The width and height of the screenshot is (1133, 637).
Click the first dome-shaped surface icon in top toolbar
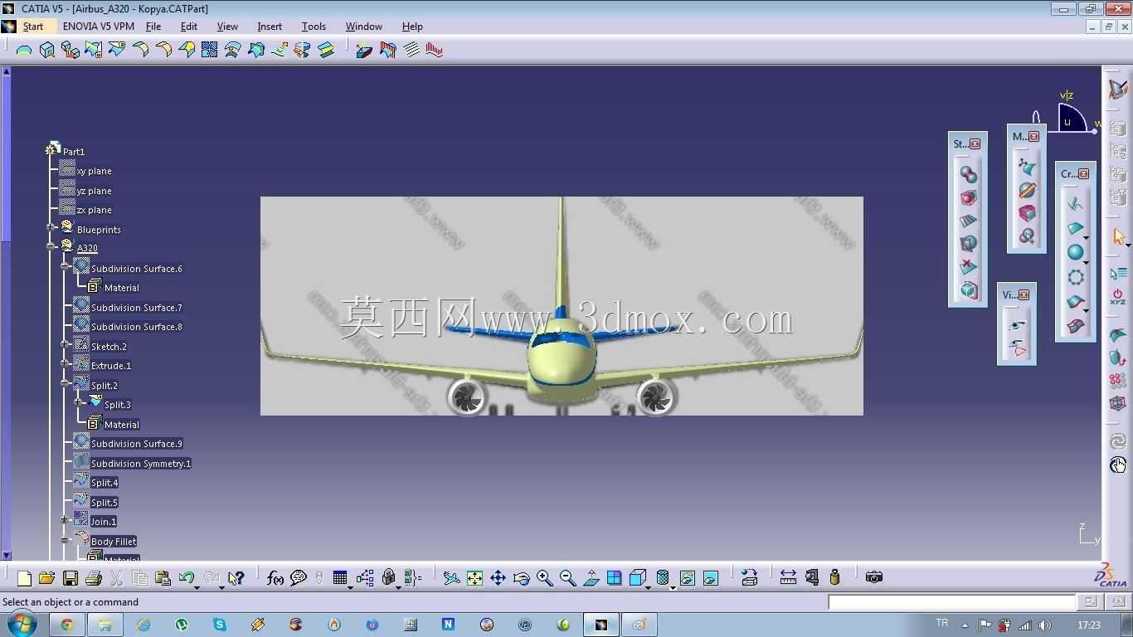click(24, 50)
